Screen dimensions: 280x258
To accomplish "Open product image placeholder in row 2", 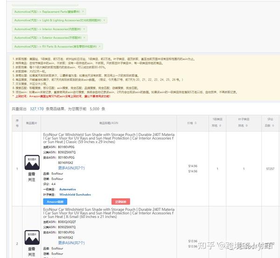I will (32, 238).
